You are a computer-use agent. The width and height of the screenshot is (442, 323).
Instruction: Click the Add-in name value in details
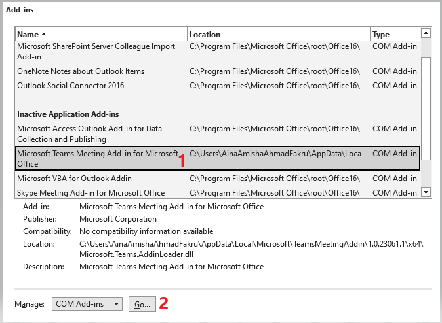172,207
